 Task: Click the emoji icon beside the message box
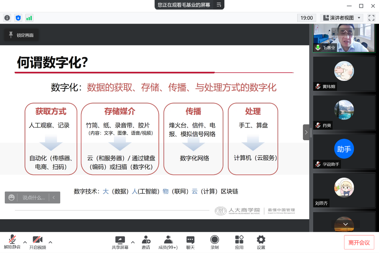(x=11, y=197)
